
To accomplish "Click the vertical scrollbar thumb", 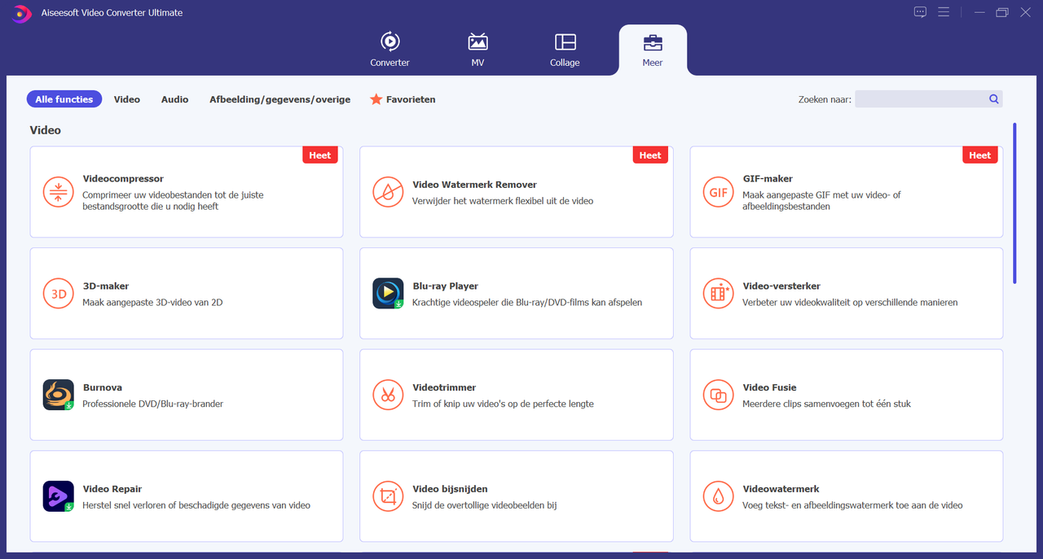I will coord(1014,203).
